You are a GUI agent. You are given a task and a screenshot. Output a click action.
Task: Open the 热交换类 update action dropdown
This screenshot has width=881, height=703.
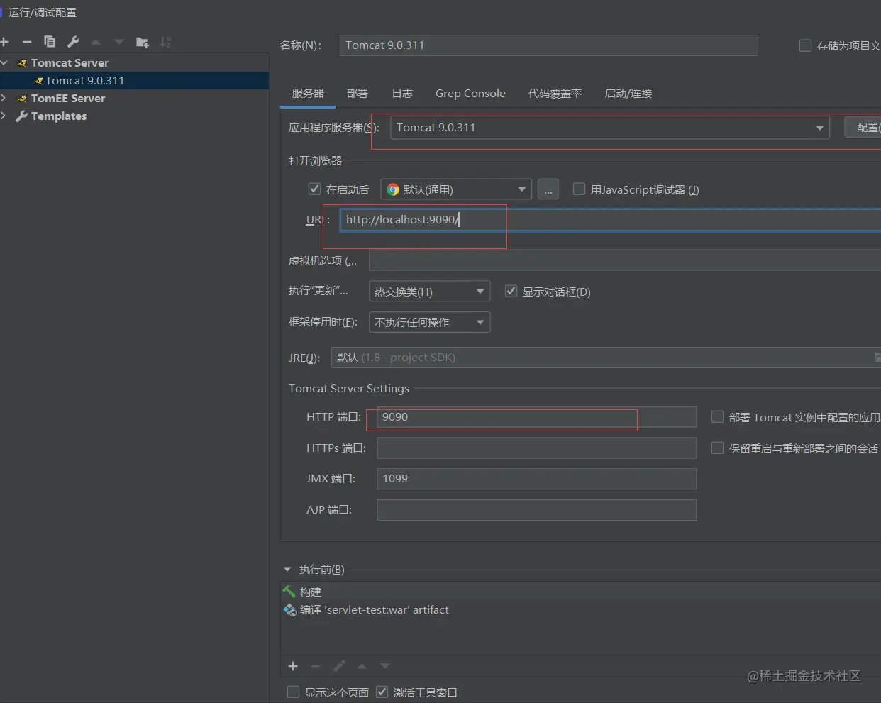coord(429,292)
